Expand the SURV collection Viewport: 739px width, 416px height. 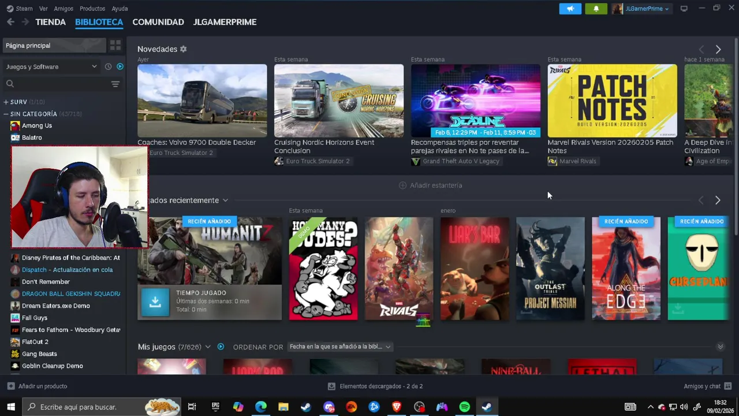(x=6, y=102)
